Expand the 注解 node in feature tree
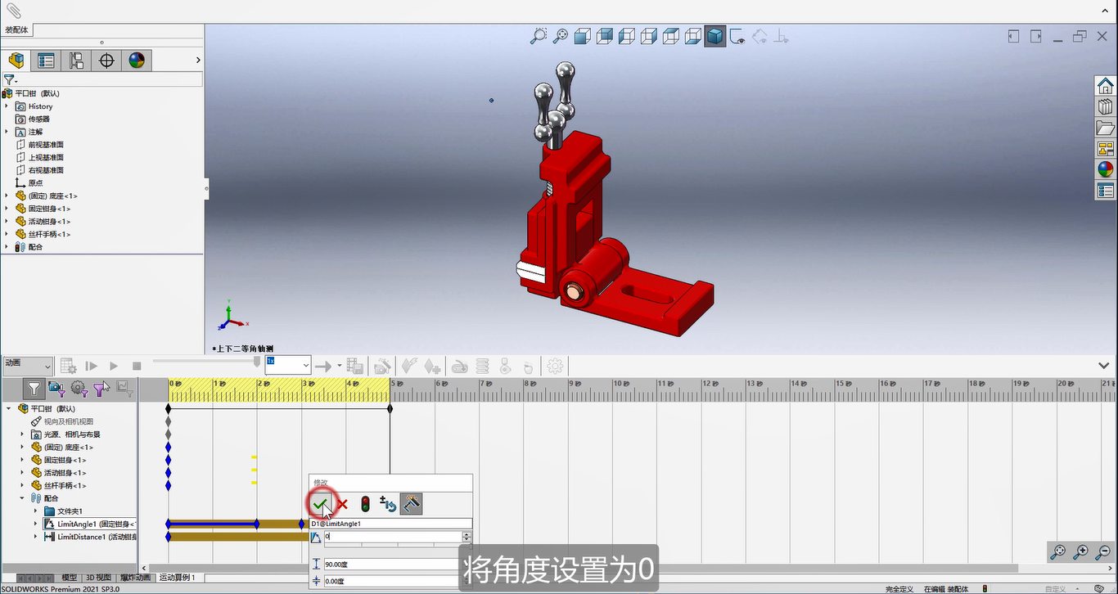 [x=7, y=132]
